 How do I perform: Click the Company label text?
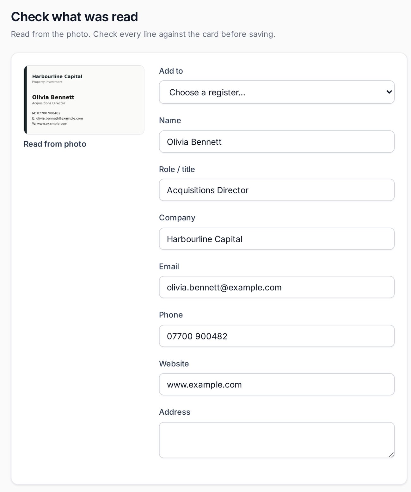point(177,218)
